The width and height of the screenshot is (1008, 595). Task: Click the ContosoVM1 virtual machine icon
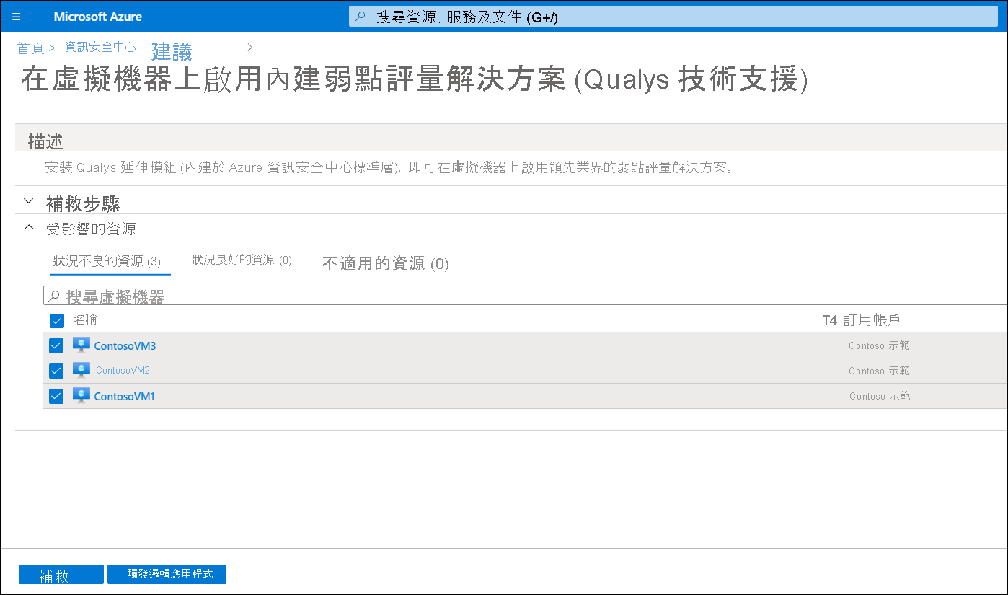(x=81, y=396)
